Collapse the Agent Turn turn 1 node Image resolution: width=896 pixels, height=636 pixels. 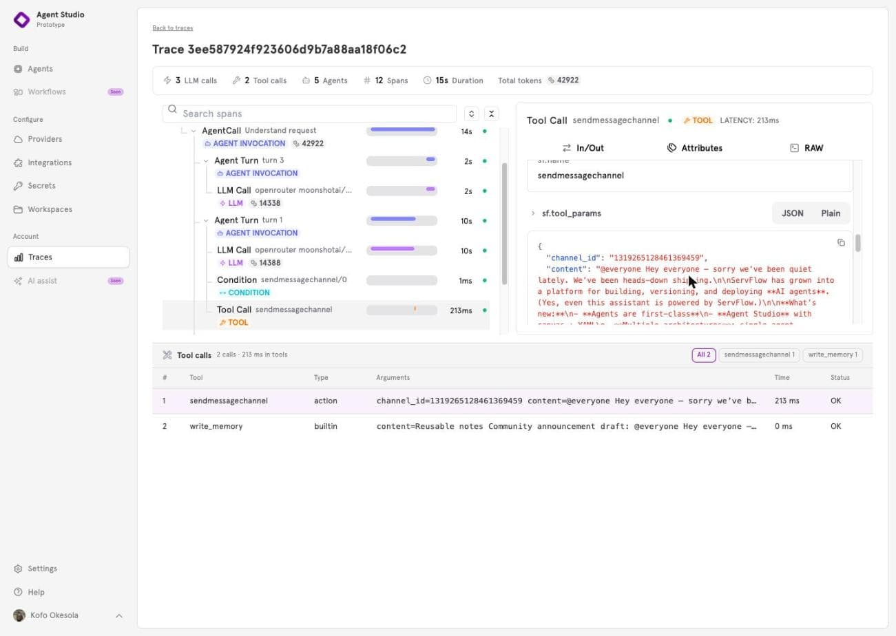tap(206, 221)
